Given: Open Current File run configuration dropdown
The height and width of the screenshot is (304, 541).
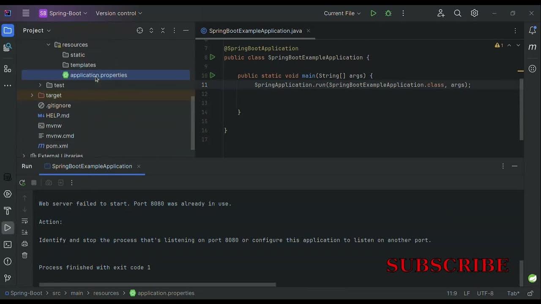Looking at the screenshot, I should click(342, 13).
